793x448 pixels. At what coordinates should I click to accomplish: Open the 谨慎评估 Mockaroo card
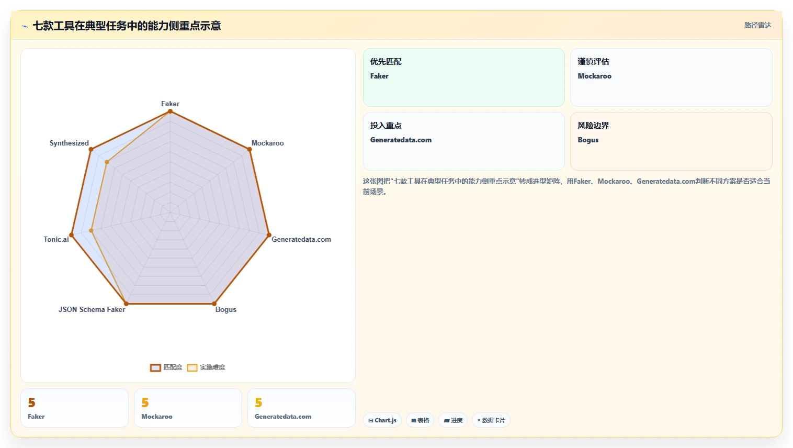pyautogui.click(x=671, y=77)
